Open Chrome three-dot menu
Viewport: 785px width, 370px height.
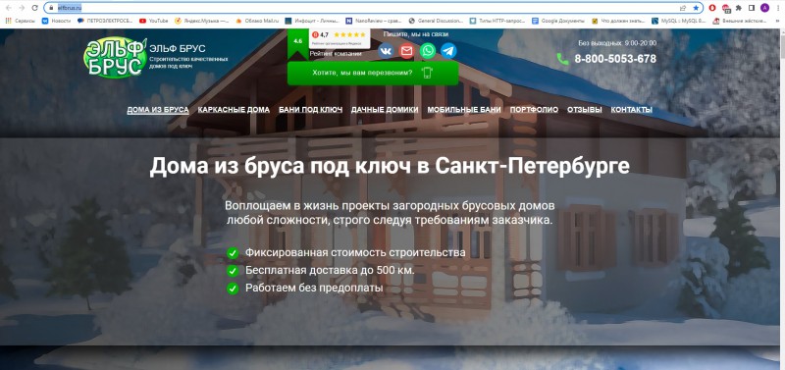coord(777,8)
